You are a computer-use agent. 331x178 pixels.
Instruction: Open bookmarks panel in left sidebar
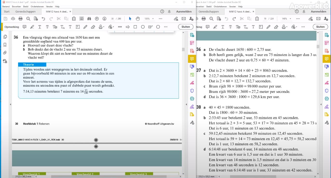5,45
